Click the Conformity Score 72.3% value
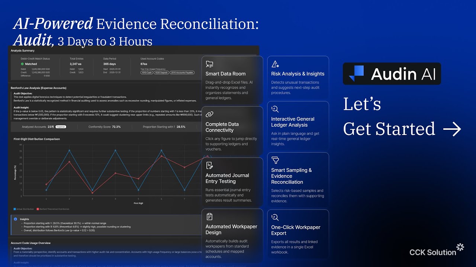 click(116, 127)
